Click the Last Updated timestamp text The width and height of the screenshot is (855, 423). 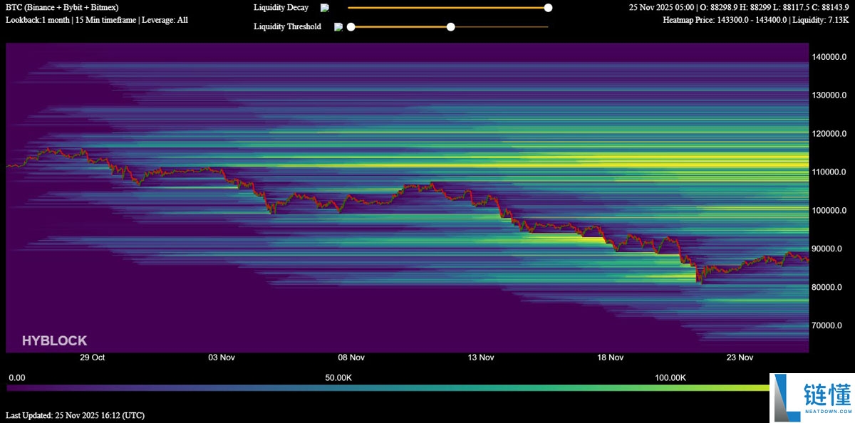[75, 414]
